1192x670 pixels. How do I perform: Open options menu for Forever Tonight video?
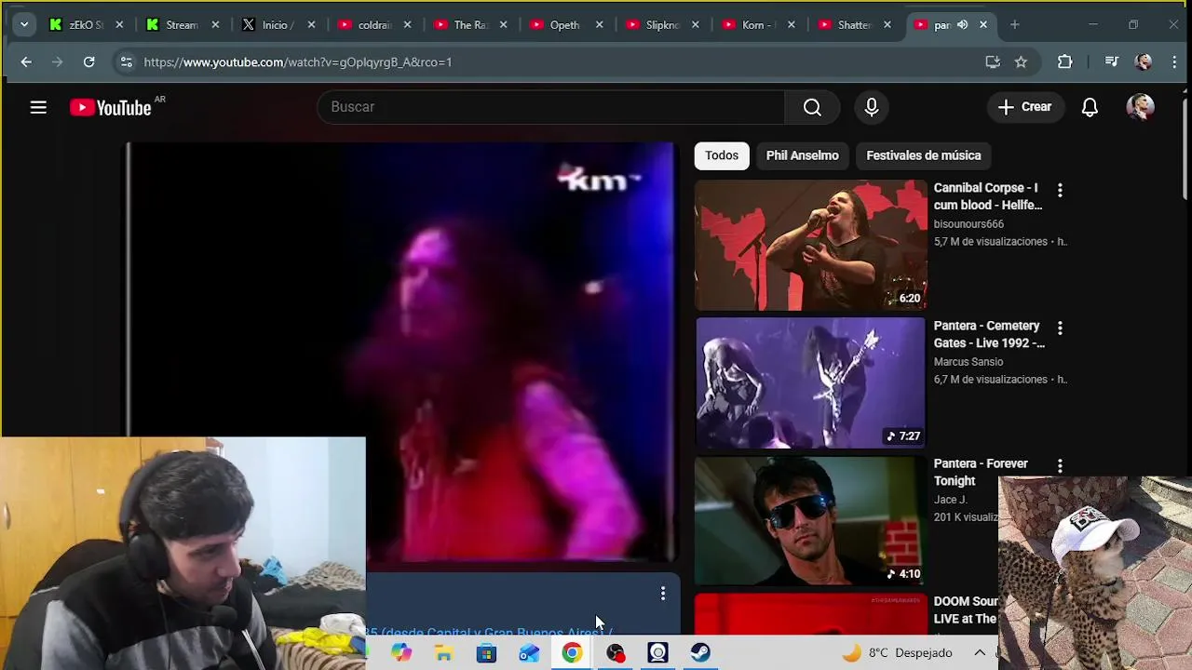[1060, 465]
